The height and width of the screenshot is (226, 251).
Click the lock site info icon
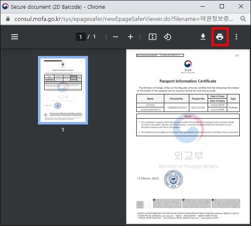pos(8,19)
